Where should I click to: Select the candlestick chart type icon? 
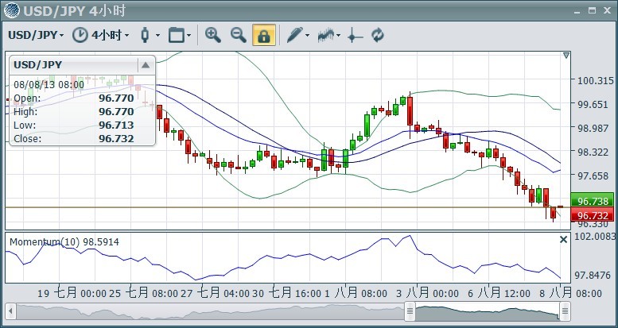point(145,35)
